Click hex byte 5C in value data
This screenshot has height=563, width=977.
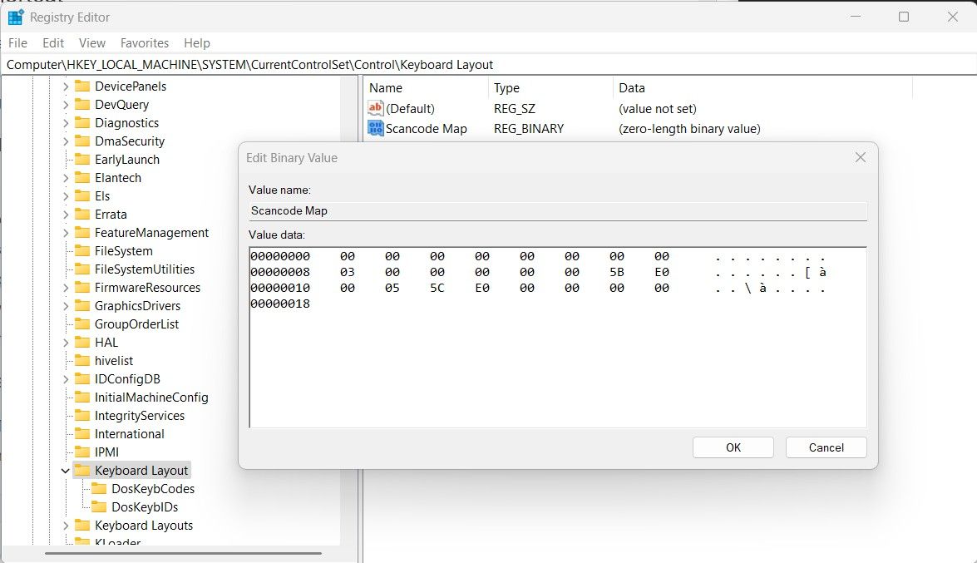coord(437,288)
